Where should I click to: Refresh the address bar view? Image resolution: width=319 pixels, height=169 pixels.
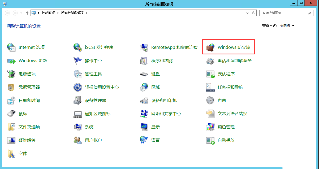coord(253,13)
